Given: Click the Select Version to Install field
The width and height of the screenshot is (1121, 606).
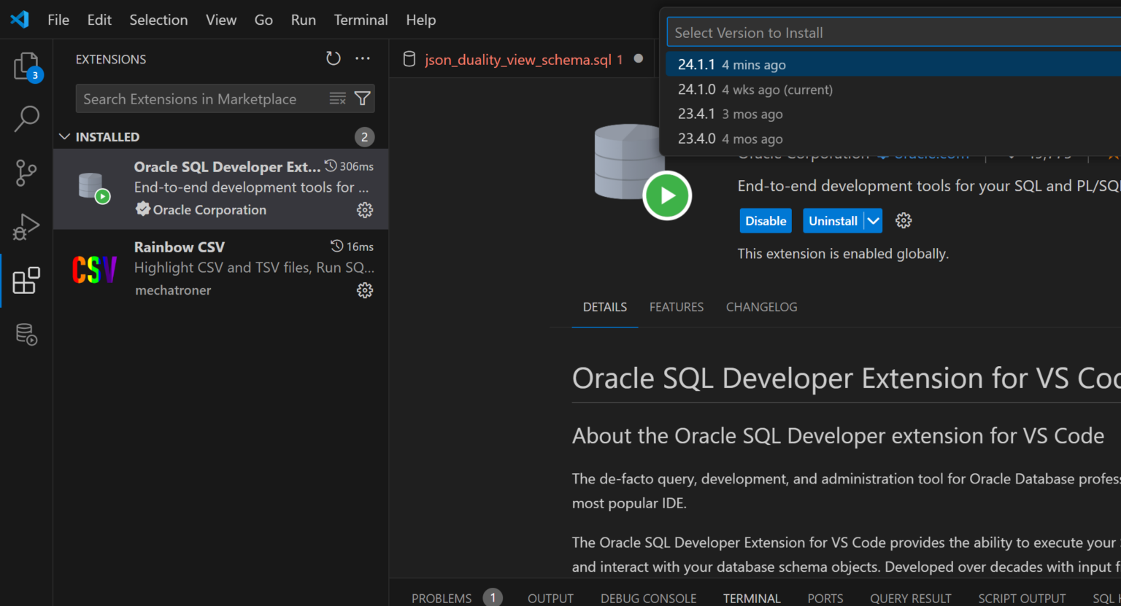Looking at the screenshot, I should (803, 31).
